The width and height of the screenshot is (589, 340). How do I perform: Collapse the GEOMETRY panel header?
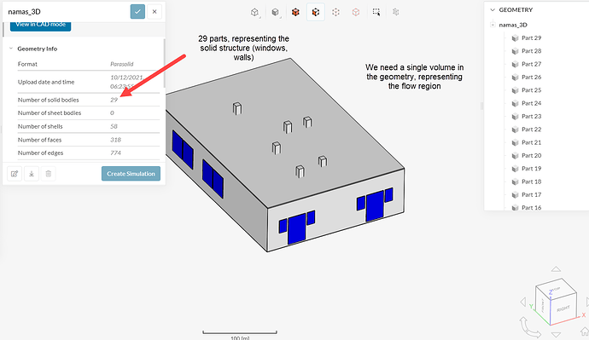coord(493,9)
